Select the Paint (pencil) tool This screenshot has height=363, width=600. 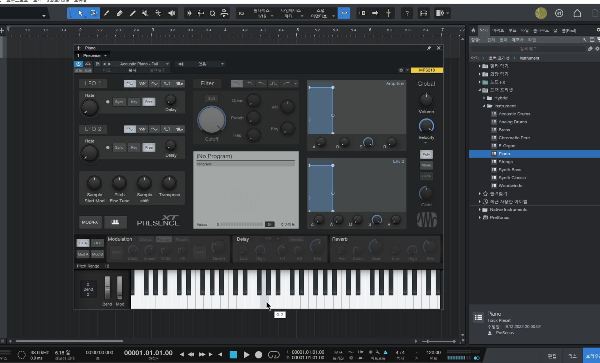tap(132, 13)
